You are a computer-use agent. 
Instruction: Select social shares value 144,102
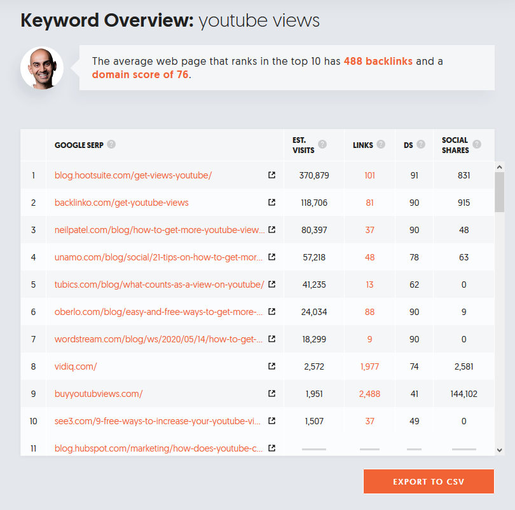464,394
